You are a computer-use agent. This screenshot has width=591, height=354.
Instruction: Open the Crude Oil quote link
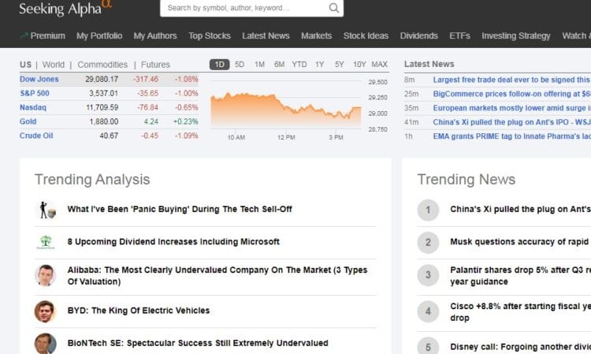click(x=36, y=136)
